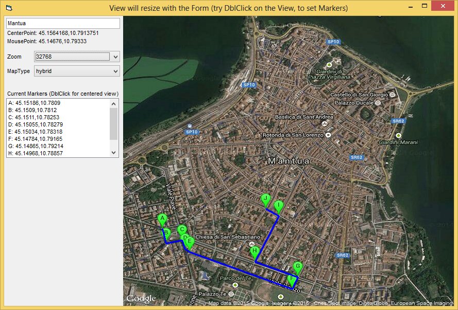Click marker I pin on the route
Viewport: 458px width, 310px height.
click(x=279, y=206)
